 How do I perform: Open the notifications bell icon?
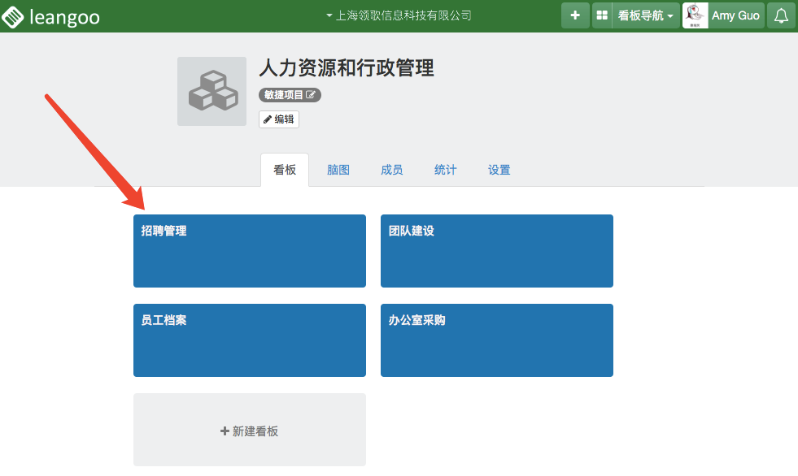click(781, 15)
